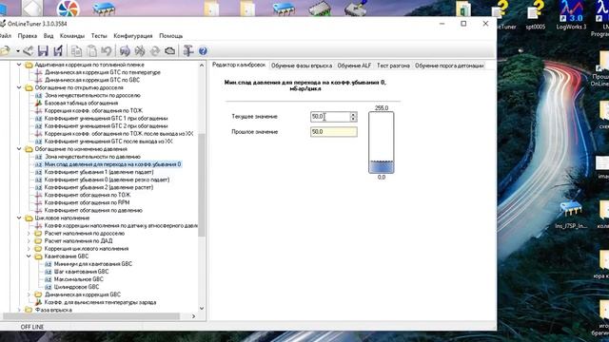Select Коэффициент убывания 1 (давление падает)
Image resolution: width=609 pixels, height=342 pixels.
99,172
